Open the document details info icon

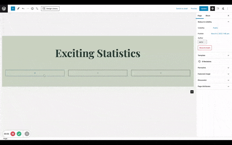click(32, 9)
